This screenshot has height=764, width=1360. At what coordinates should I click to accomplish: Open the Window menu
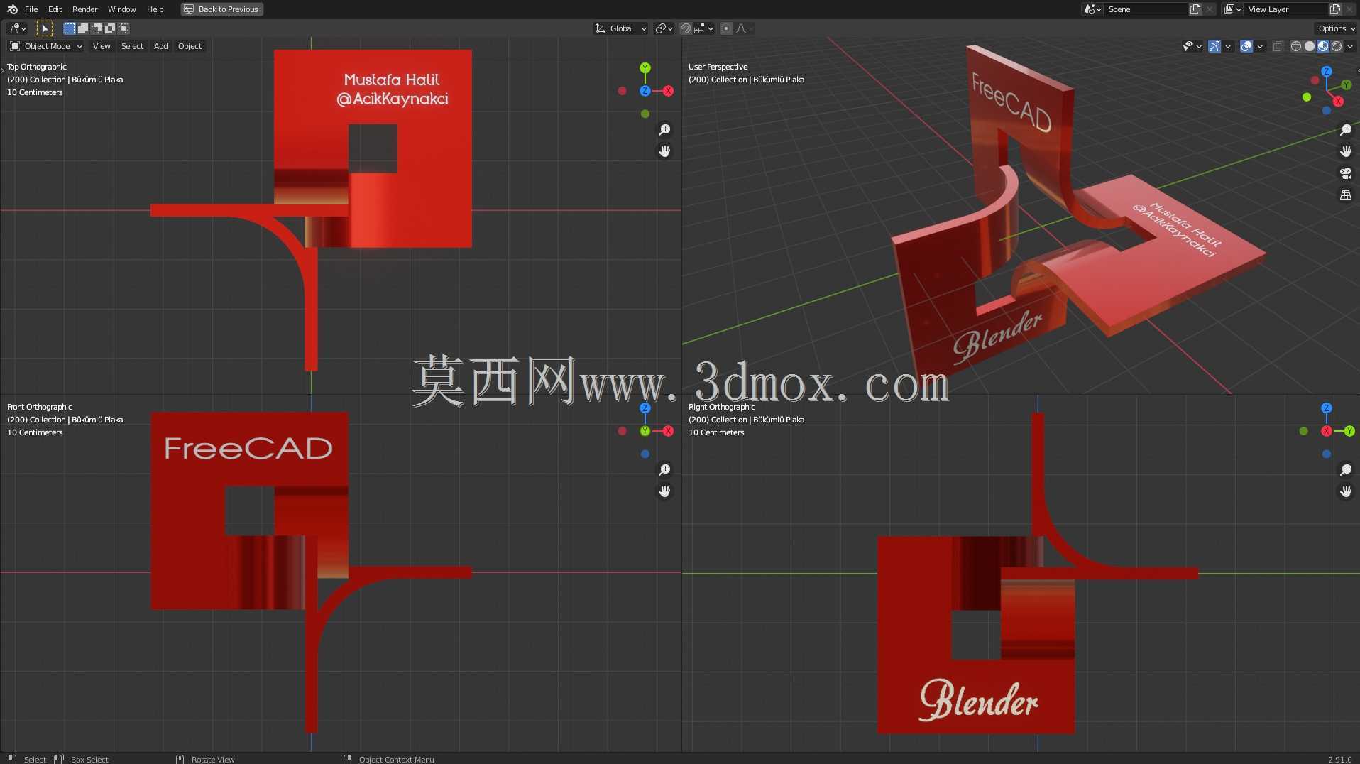point(121,9)
